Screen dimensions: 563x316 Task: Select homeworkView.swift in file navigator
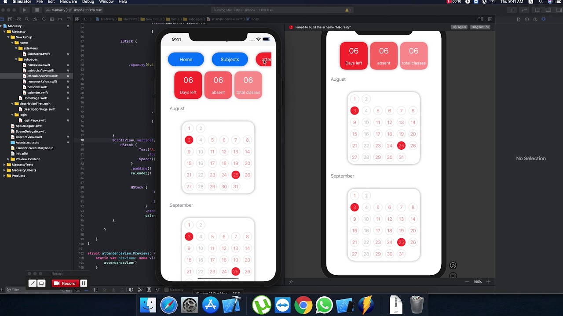(42, 81)
